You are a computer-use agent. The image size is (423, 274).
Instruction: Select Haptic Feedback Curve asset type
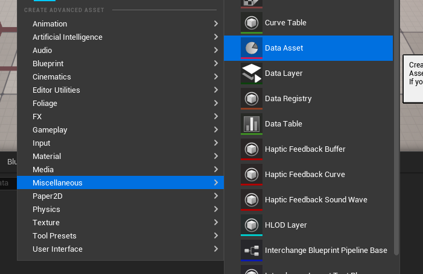(305, 175)
